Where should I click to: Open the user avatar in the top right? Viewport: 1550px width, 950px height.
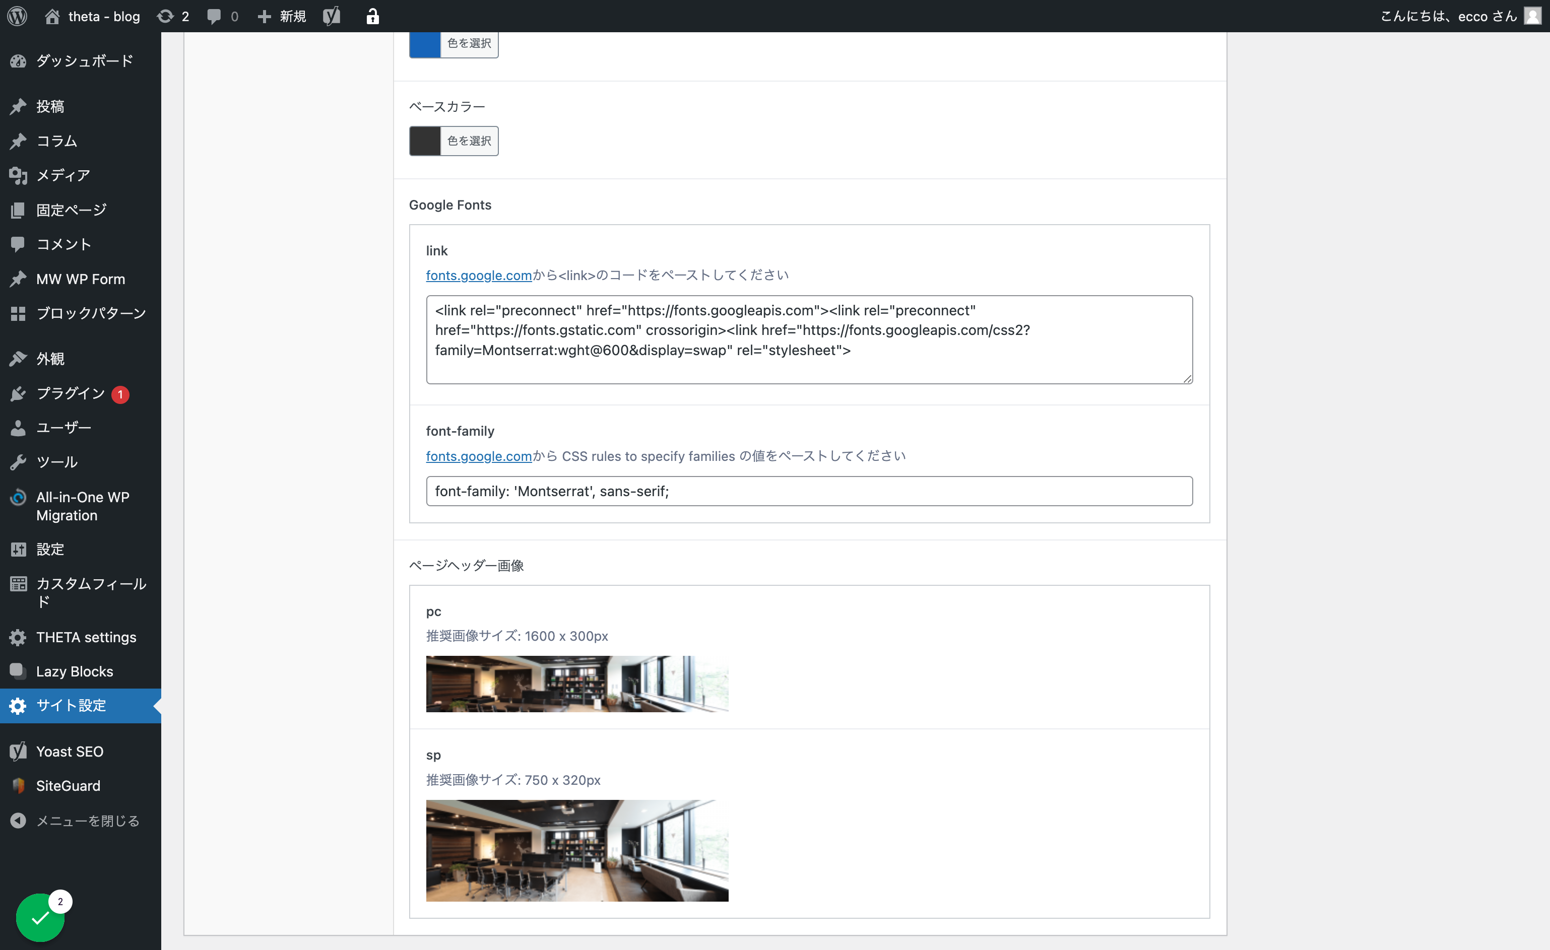click(1532, 16)
